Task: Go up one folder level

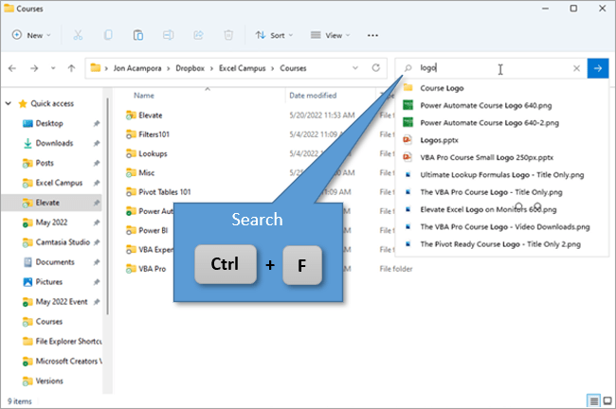Action: tap(72, 68)
